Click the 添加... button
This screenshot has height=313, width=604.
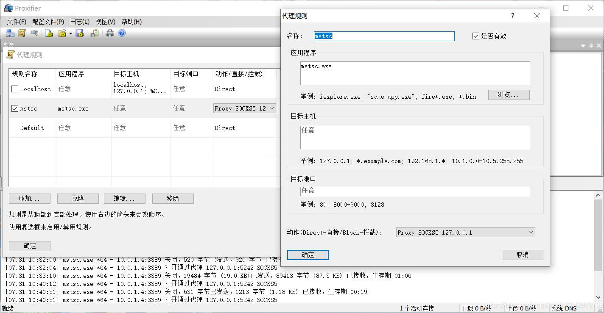[30, 199]
